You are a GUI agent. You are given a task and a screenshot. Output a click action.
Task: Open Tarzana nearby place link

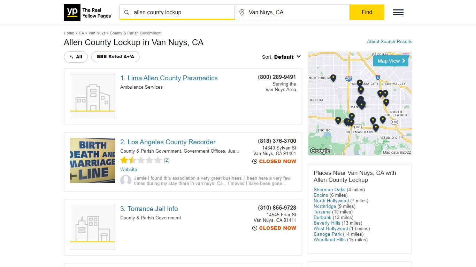[322, 212]
